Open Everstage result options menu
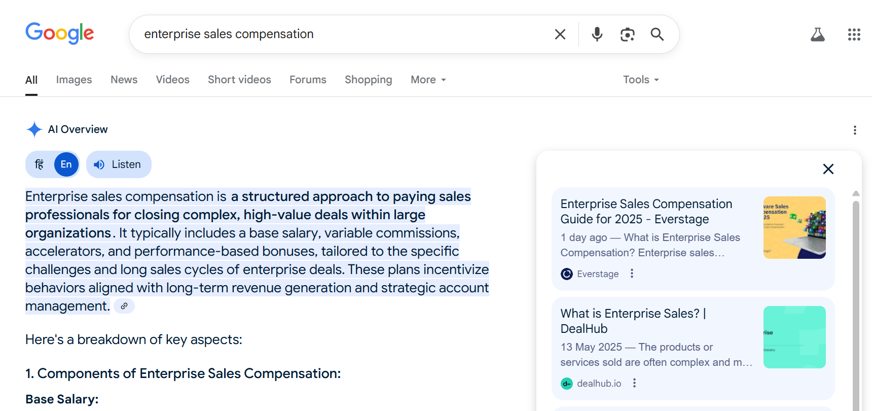 point(632,273)
